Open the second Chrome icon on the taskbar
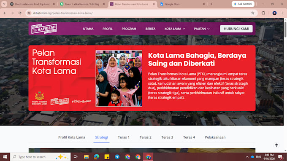This screenshot has width=287, height=161. (x=138, y=157)
